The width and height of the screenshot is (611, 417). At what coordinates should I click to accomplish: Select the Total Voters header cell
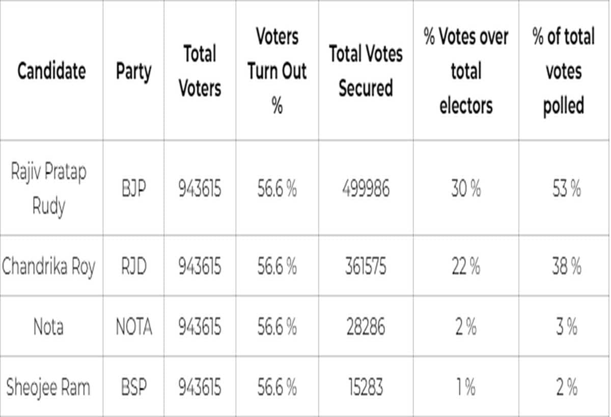[200, 71]
